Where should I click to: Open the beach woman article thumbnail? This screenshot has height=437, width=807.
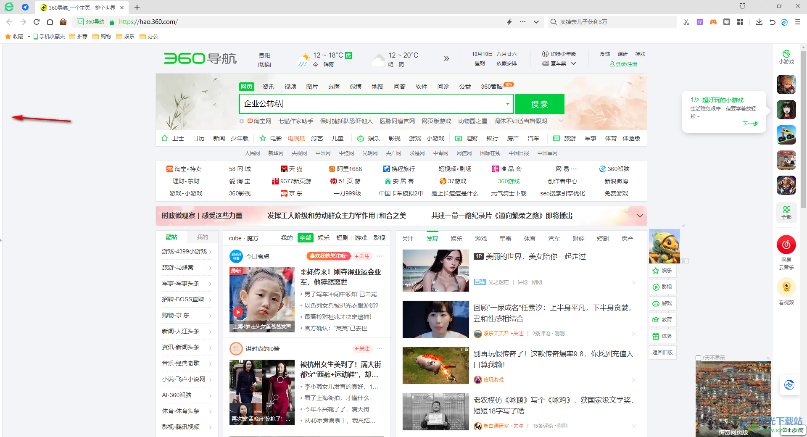point(435,271)
